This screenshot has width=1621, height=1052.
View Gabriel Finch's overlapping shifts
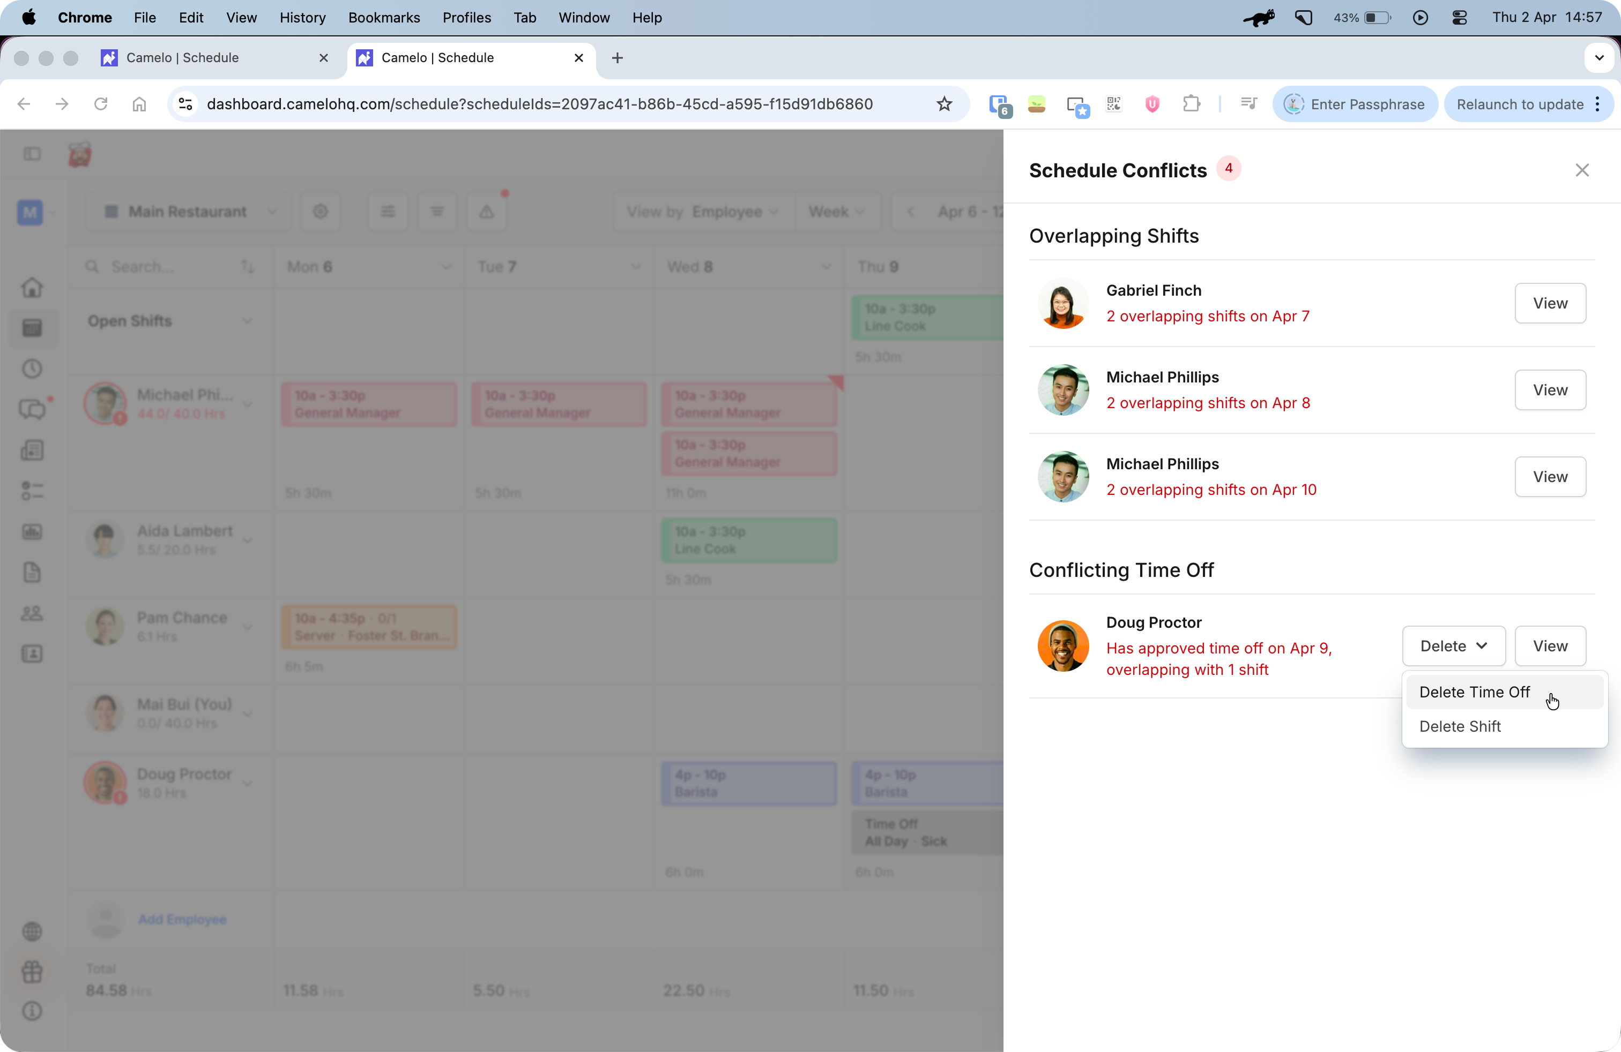tap(1550, 303)
